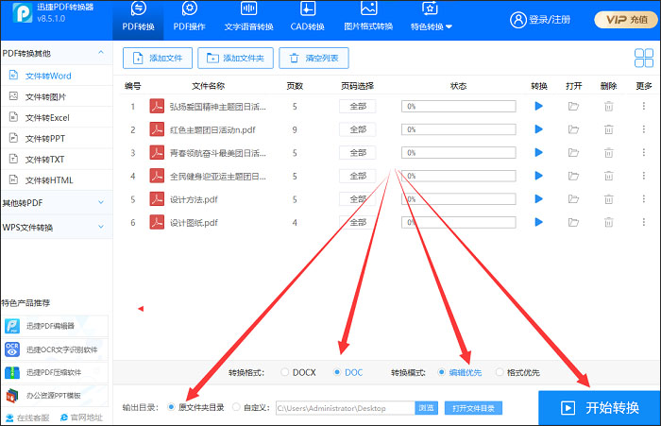Open 迅捷OCR文字识别软件 recommendation

pos(55,349)
